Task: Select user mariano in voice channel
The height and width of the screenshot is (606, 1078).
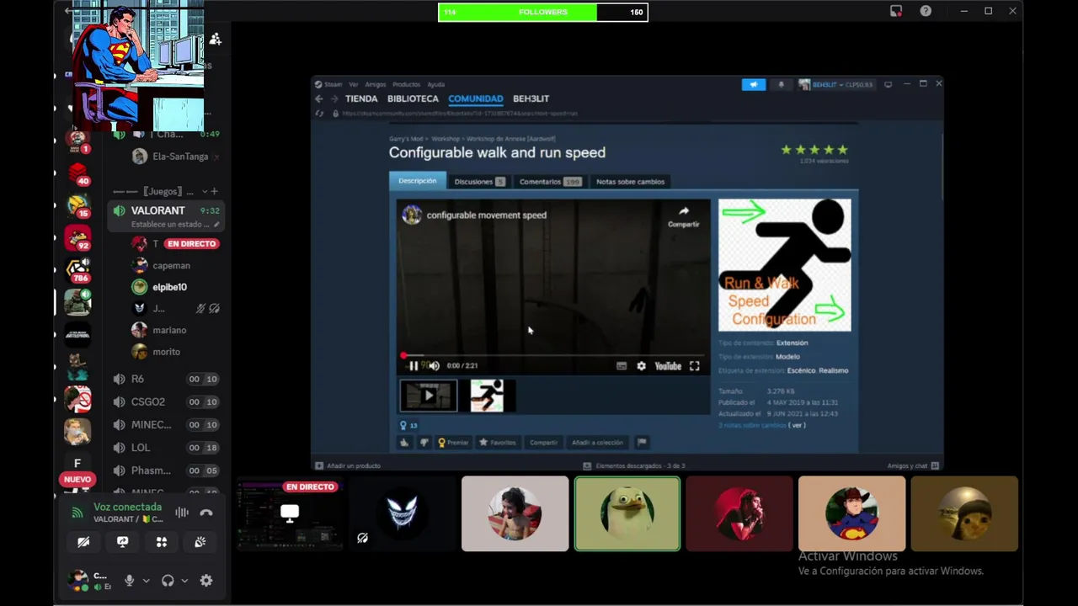Action: click(168, 330)
